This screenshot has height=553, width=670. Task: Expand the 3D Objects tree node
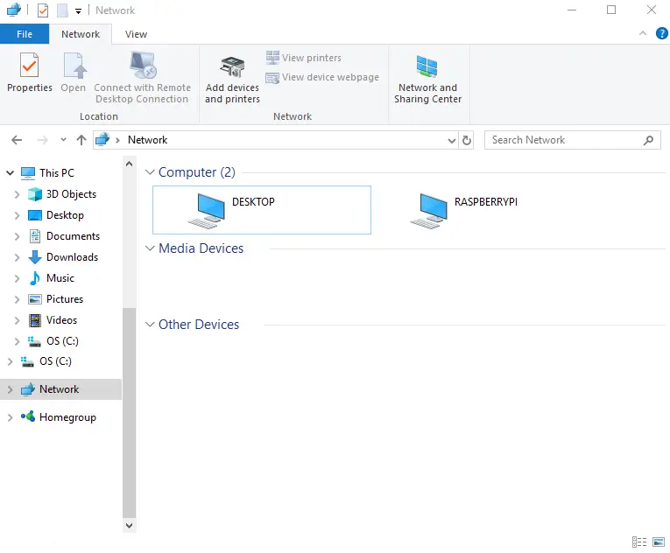click(x=18, y=194)
